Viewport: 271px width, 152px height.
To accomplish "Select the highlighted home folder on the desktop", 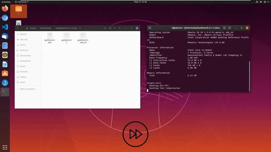I will tap(19, 11).
